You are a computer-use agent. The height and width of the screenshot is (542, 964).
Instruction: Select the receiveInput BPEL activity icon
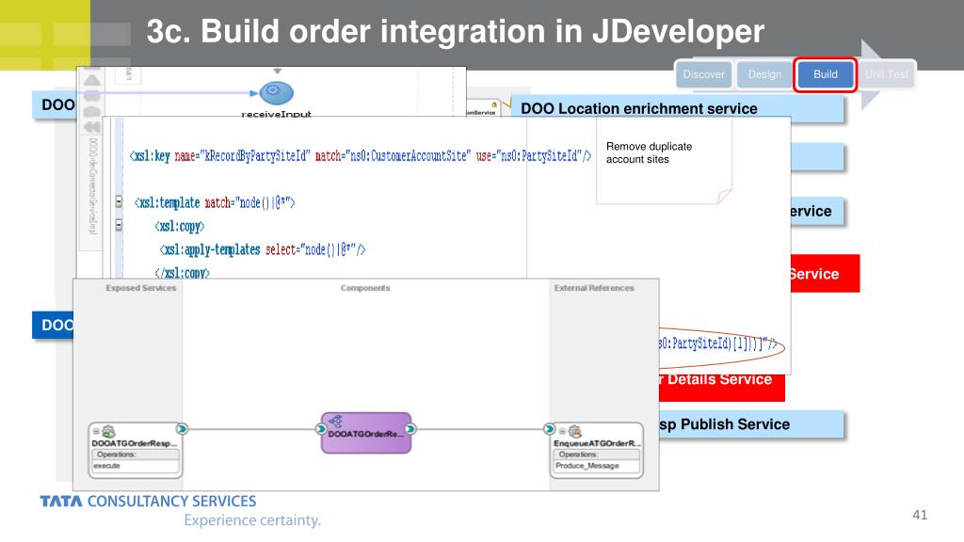click(277, 93)
